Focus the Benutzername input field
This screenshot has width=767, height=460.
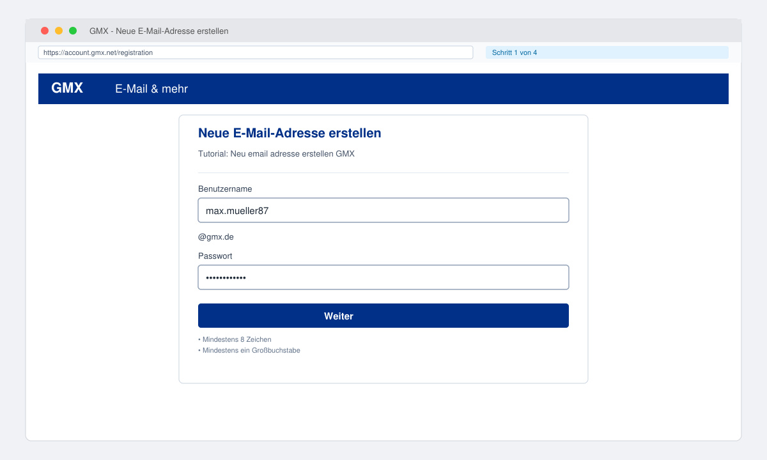coord(383,210)
